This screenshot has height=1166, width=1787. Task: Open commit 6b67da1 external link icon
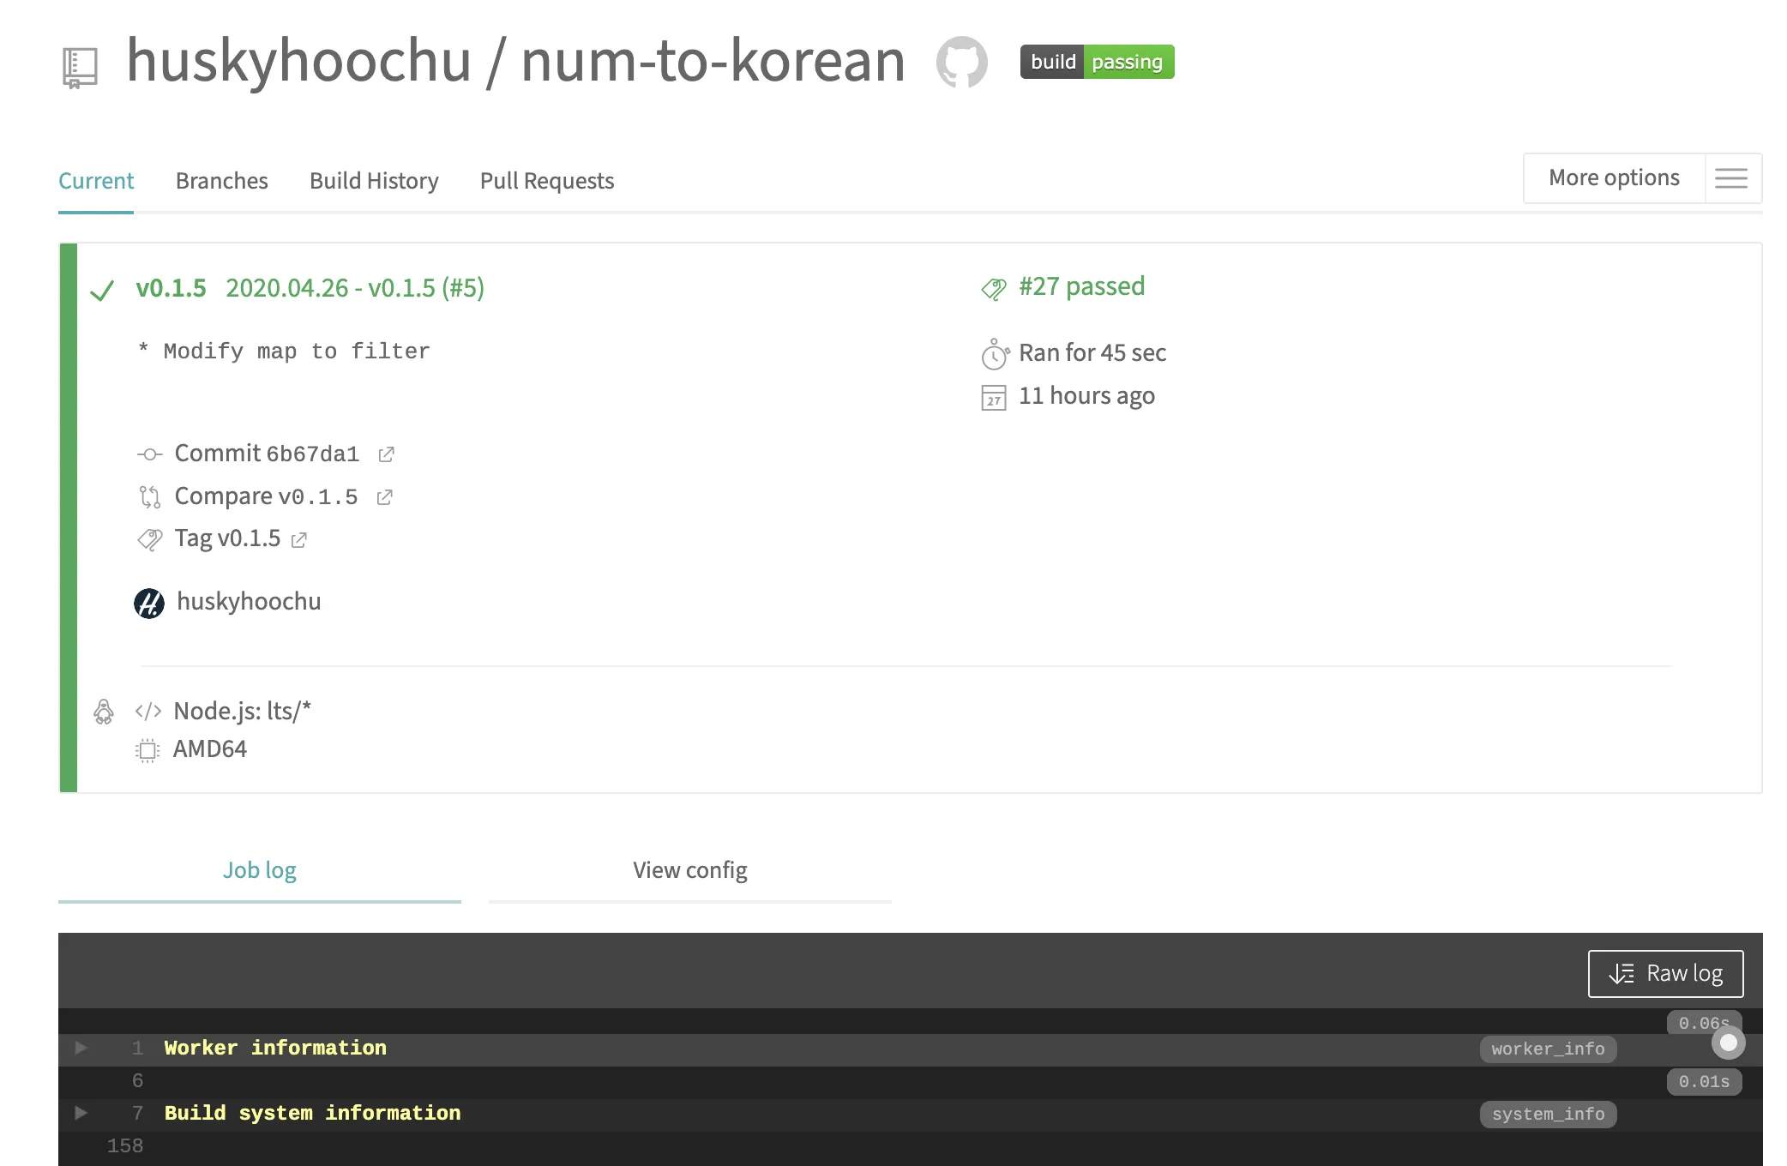pos(386,454)
